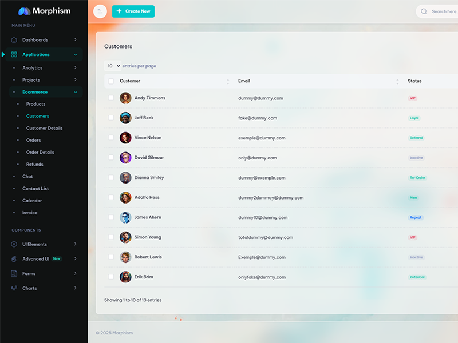Check the box for Andy Timmons
Viewport: 458px width, 343px height.
pyautogui.click(x=111, y=98)
